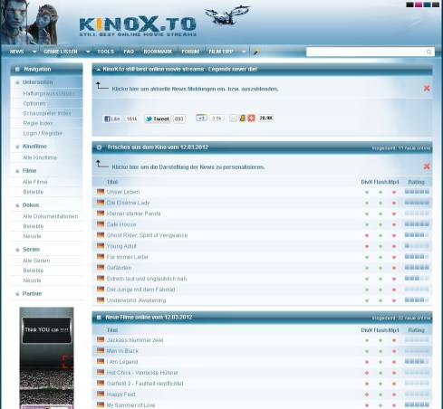The height and width of the screenshot is (409, 443).
Task: Click the gear icon beside Frisches aus dem Kino
Action: [x=99, y=147]
